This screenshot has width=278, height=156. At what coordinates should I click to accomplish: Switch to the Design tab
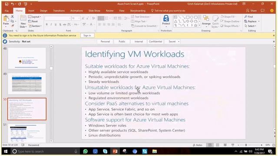[x=43, y=11]
